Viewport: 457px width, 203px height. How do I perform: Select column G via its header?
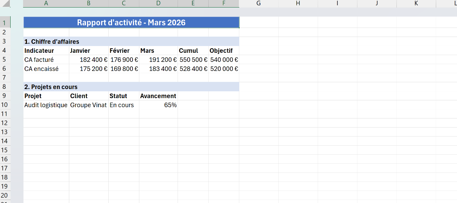pyautogui.click(x=259, y=3)
